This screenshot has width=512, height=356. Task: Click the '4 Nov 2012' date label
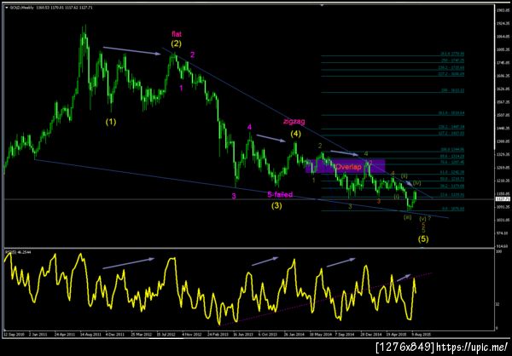[190, 335]
